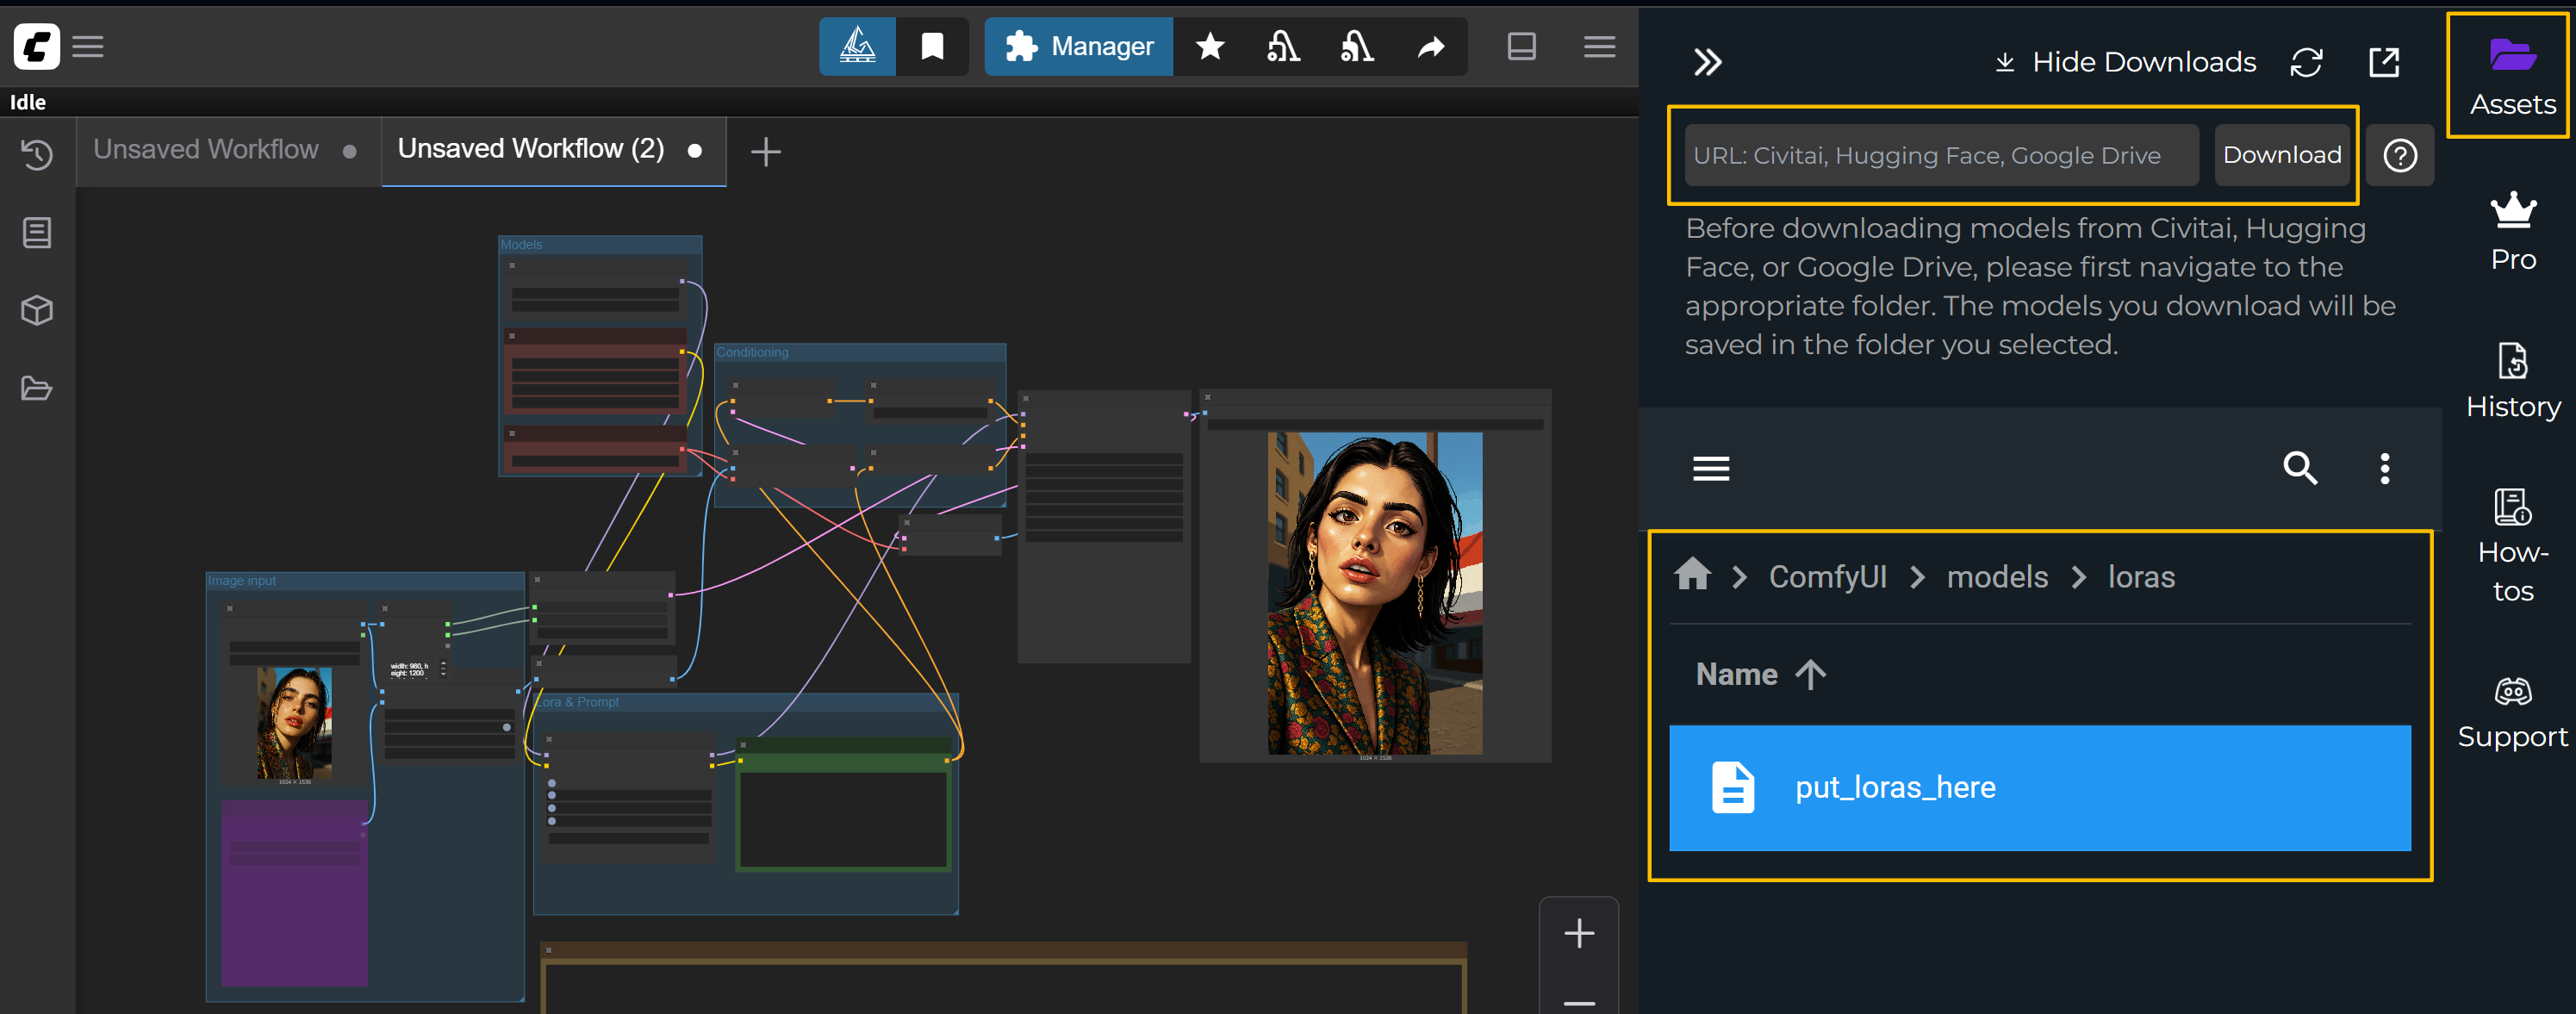Open the Manager panel
The width and height of the screenshot is (2576, 1014).
(1078, 46)
